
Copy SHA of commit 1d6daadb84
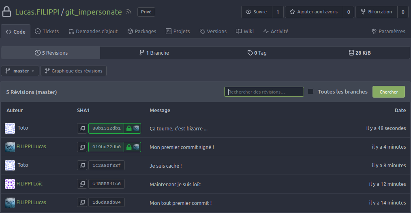pyautogui.click(x=82, y=202)
